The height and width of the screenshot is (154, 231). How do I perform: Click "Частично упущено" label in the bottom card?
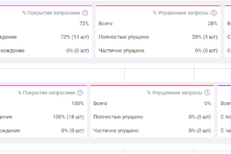116,131
